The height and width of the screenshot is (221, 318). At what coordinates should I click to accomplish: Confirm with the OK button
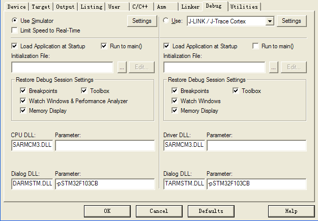click(x=107, y=211)
